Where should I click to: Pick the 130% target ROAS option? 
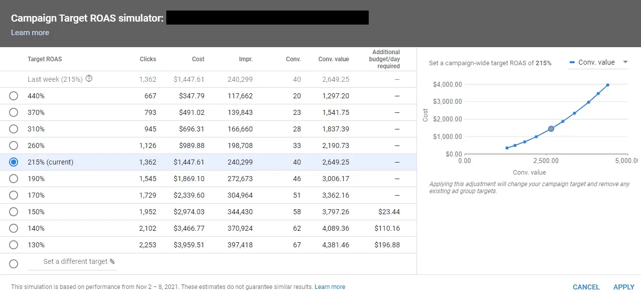click(x=14, y=245)
